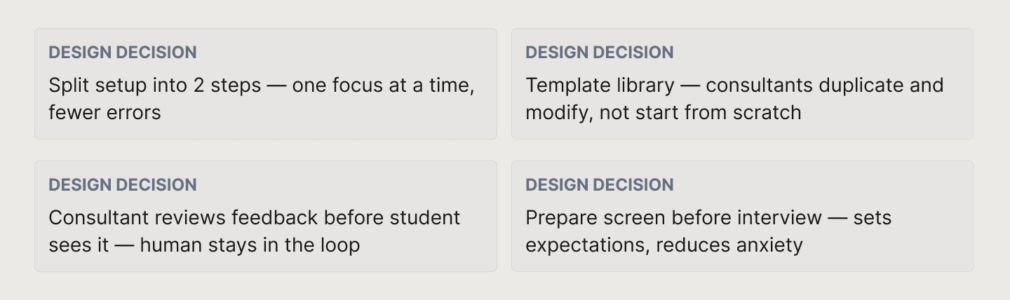
Task: Click the Design Decision heading above Prepare screen
Action: point(600,185)
